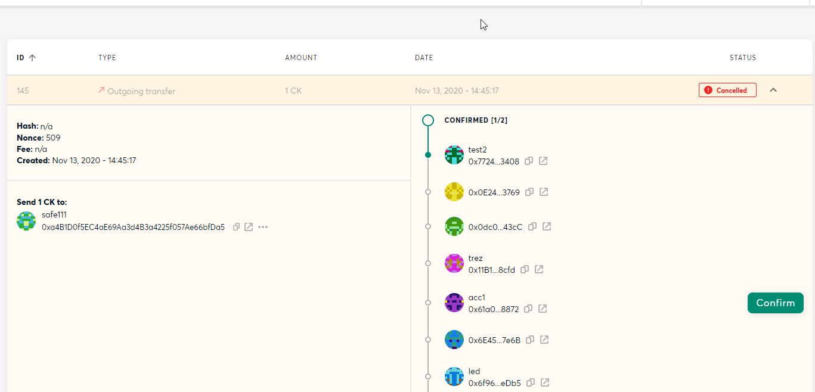Click the green 0x0dc0...43cC avatar
The width and height of the screenshot is (815, 392).
(x=454, y=226)
